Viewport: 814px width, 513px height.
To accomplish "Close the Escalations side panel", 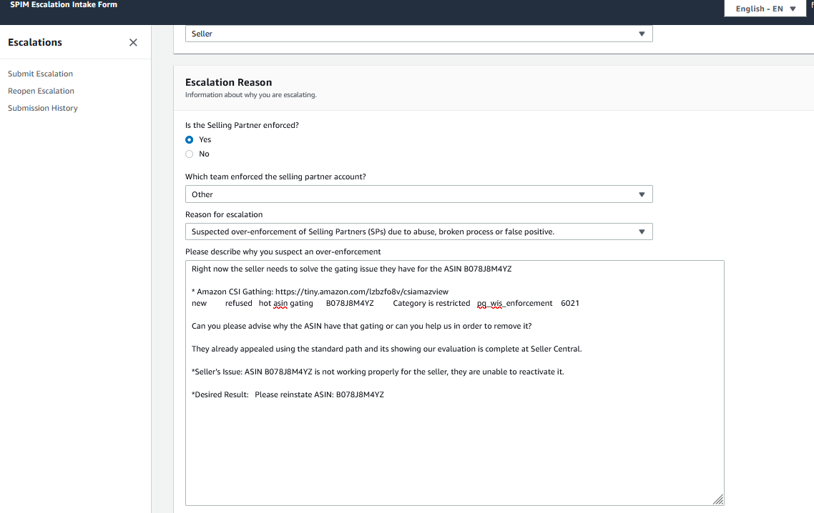I will click(133, 43).
